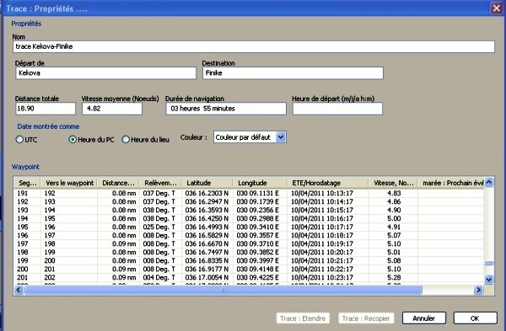The width and height of the screenshot is (506, 331).
Task: Click the Nom field with trace Kekova-Finike
Action: 254,46
